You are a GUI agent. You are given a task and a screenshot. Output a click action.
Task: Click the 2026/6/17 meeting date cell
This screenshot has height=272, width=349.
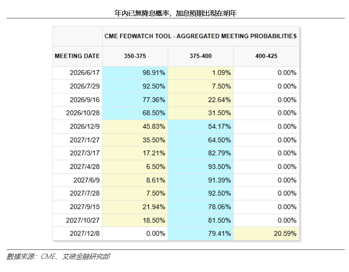tap(77, 73)
